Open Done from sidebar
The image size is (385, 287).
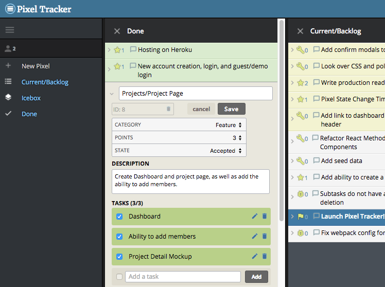[29, 114]
